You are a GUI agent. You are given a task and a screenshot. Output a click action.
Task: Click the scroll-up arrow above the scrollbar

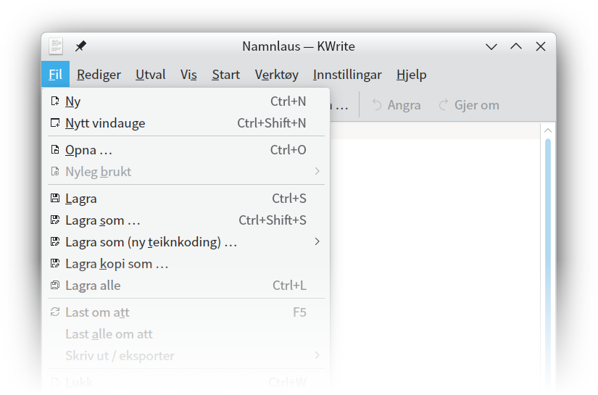coord(548,130)
